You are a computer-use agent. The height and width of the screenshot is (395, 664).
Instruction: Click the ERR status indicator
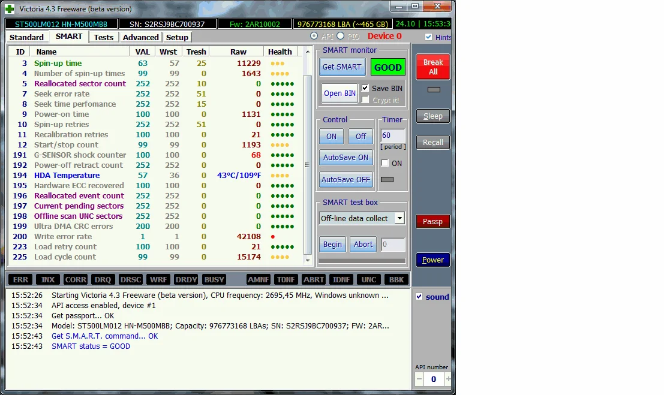[x=20, y=279]
